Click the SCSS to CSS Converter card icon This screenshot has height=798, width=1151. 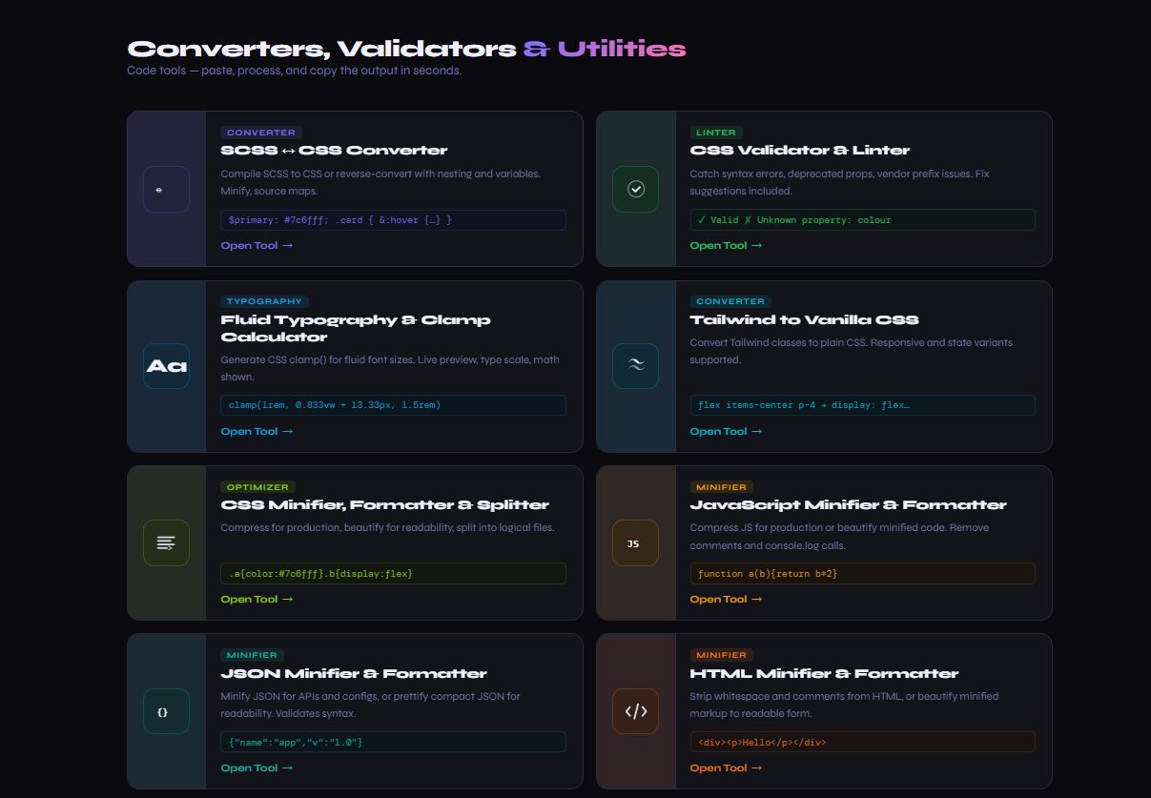166,189
